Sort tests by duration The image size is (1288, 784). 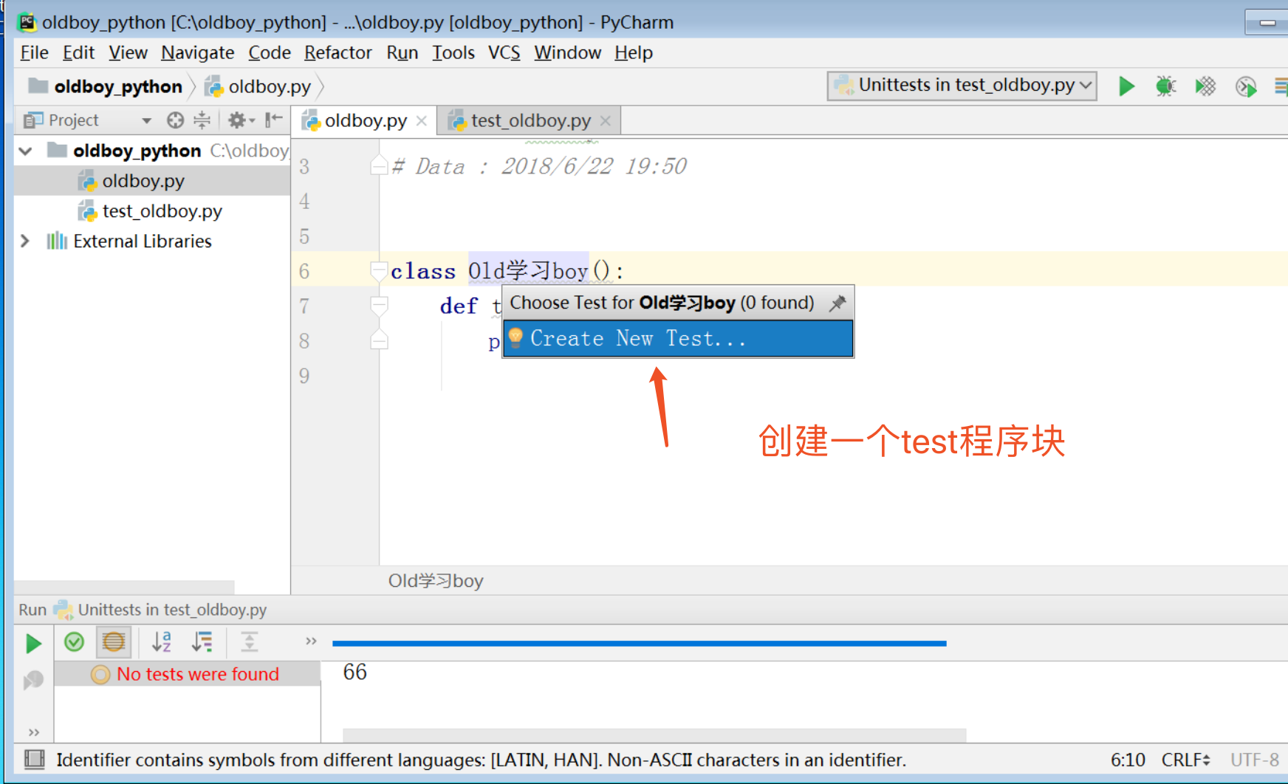click(202, 642)
